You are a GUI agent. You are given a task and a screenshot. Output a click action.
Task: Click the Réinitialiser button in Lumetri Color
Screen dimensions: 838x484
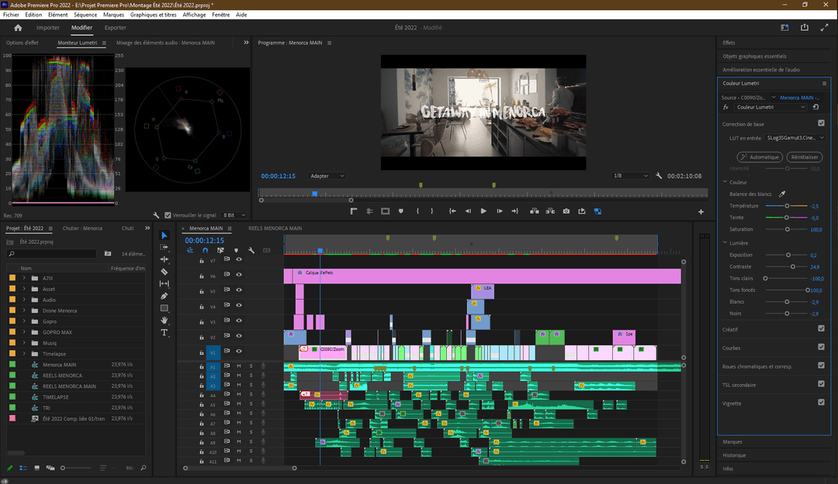click(x=805, y=157)
